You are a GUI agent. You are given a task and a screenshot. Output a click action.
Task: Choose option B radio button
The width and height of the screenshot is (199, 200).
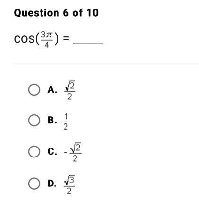34,120
